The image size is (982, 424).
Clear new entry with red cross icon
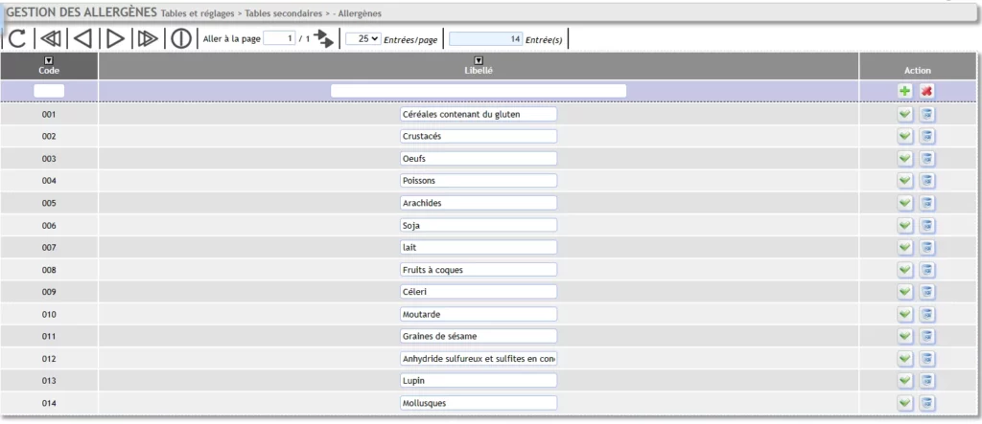926,91
